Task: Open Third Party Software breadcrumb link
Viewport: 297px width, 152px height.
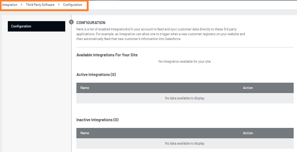Action: (40, 5)
